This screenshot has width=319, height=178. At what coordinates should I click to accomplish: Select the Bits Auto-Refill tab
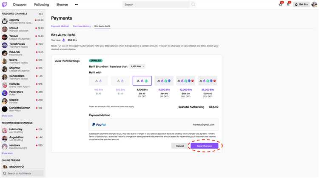(x=102, y=26)
